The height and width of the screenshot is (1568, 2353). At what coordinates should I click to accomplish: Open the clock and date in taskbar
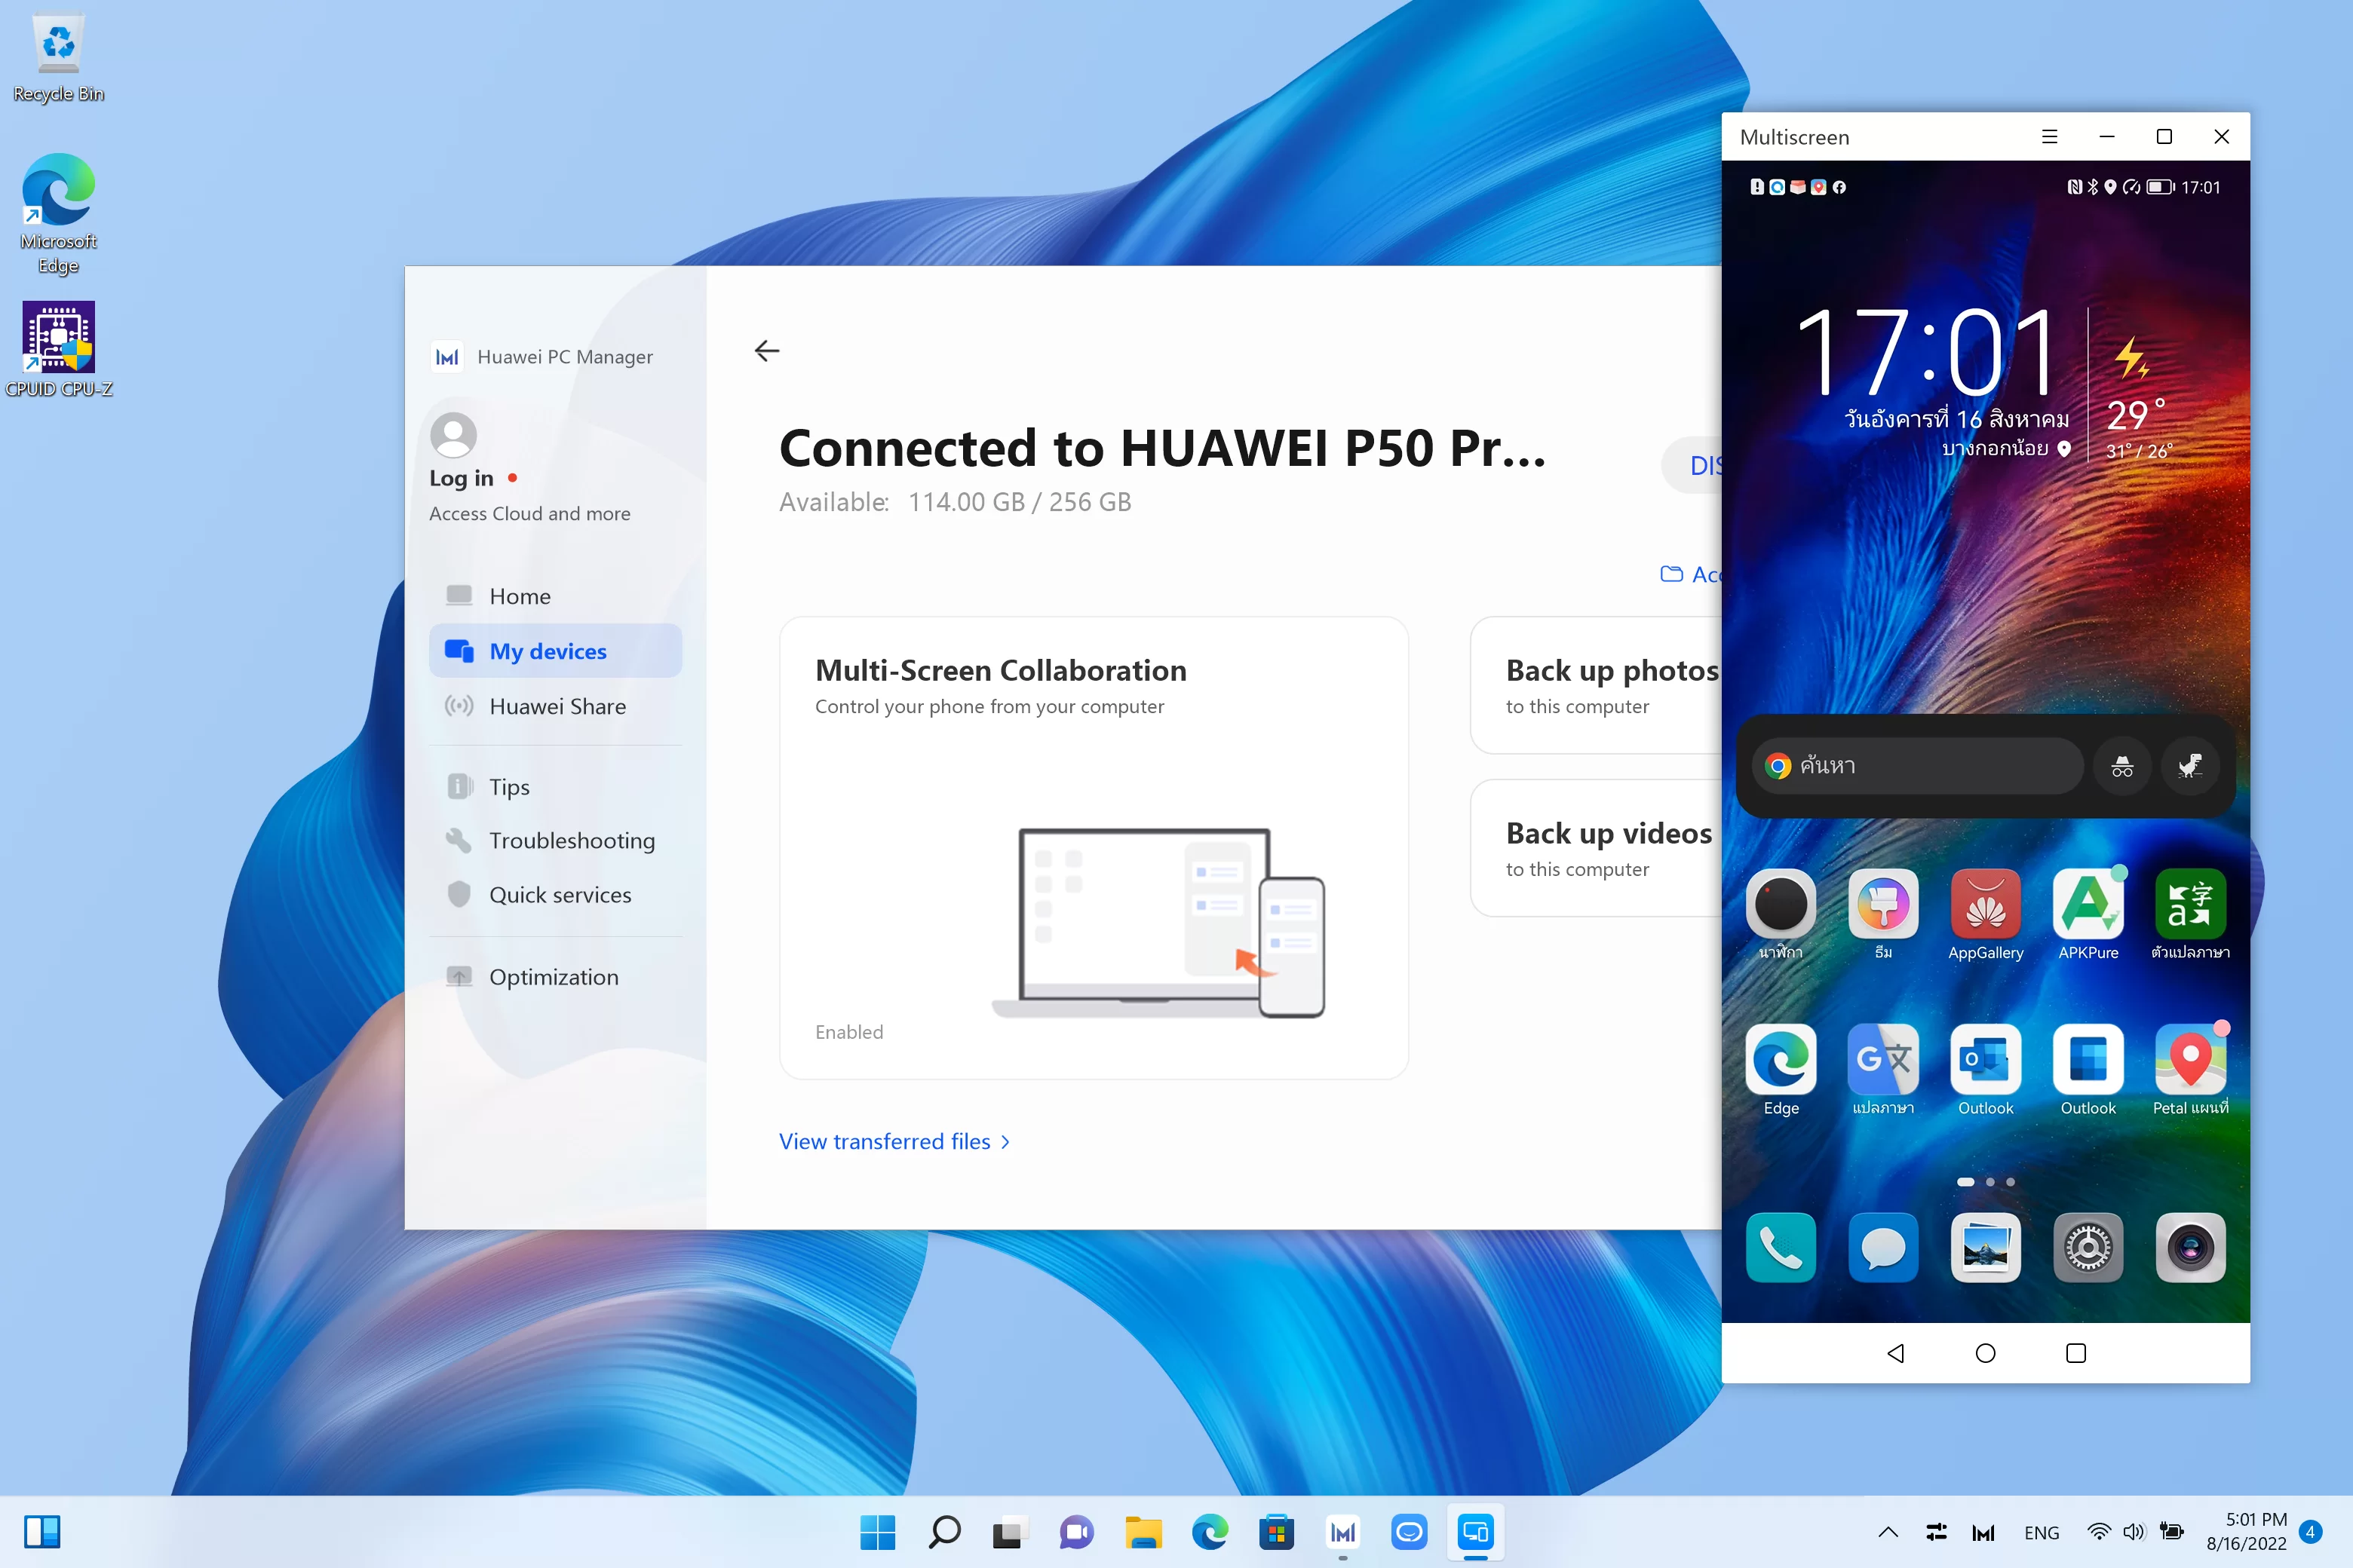[x=2245, y=1532]
